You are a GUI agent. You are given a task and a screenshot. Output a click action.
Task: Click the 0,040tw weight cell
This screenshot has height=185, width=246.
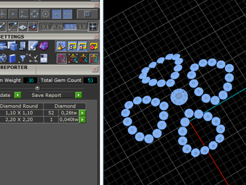pos(69,120)
